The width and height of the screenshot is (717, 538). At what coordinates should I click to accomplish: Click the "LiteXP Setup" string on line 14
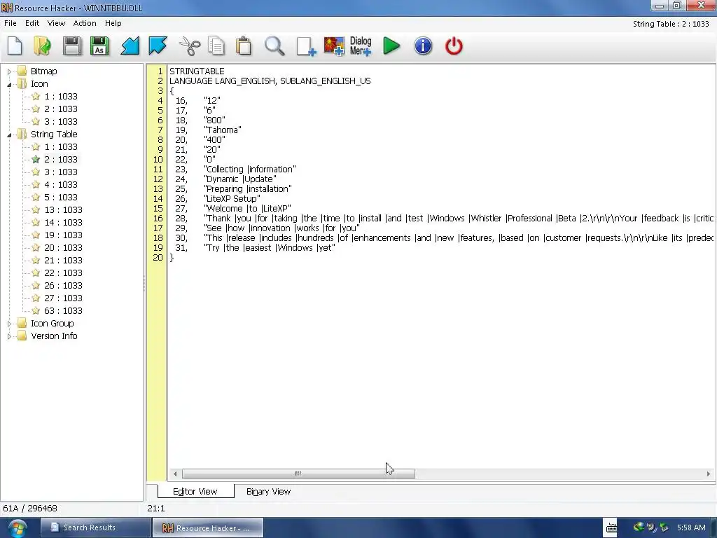point(232,198)
